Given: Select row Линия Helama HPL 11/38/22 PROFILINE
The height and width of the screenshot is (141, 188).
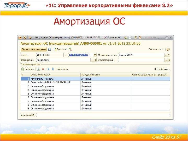Looking at the screenshot, I should click(x=95, y=83).
